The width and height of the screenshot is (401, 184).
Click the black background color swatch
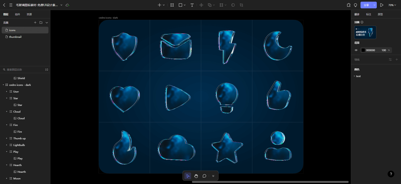pyautogui.click(x=363, y=50)
